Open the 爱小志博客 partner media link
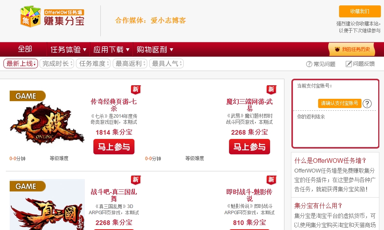The width and height of the screenshot is (384, 230). pyautogui.click(x=168, y=20)
